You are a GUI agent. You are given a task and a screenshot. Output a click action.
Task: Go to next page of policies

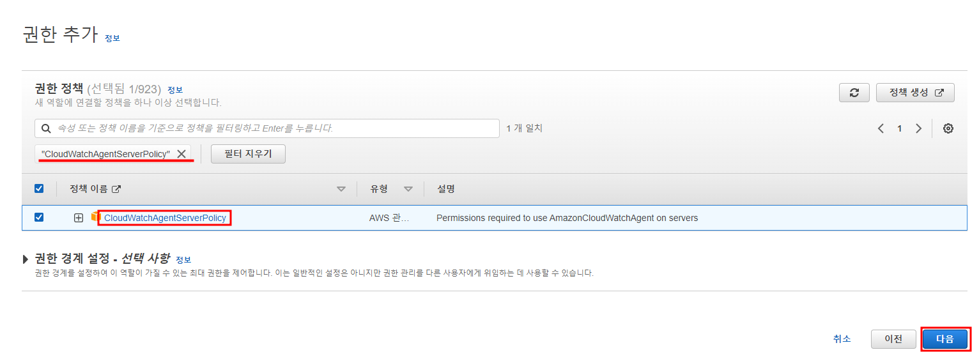click(x=918, y=128)
